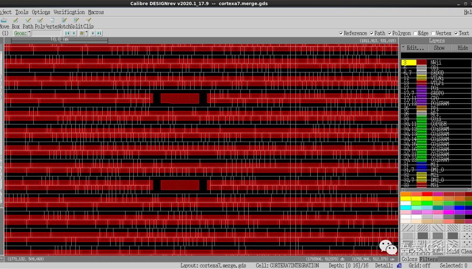Activate the Poly drawing tool
Viewport: 472px width, 269px height.
click(x=40, y=23)
